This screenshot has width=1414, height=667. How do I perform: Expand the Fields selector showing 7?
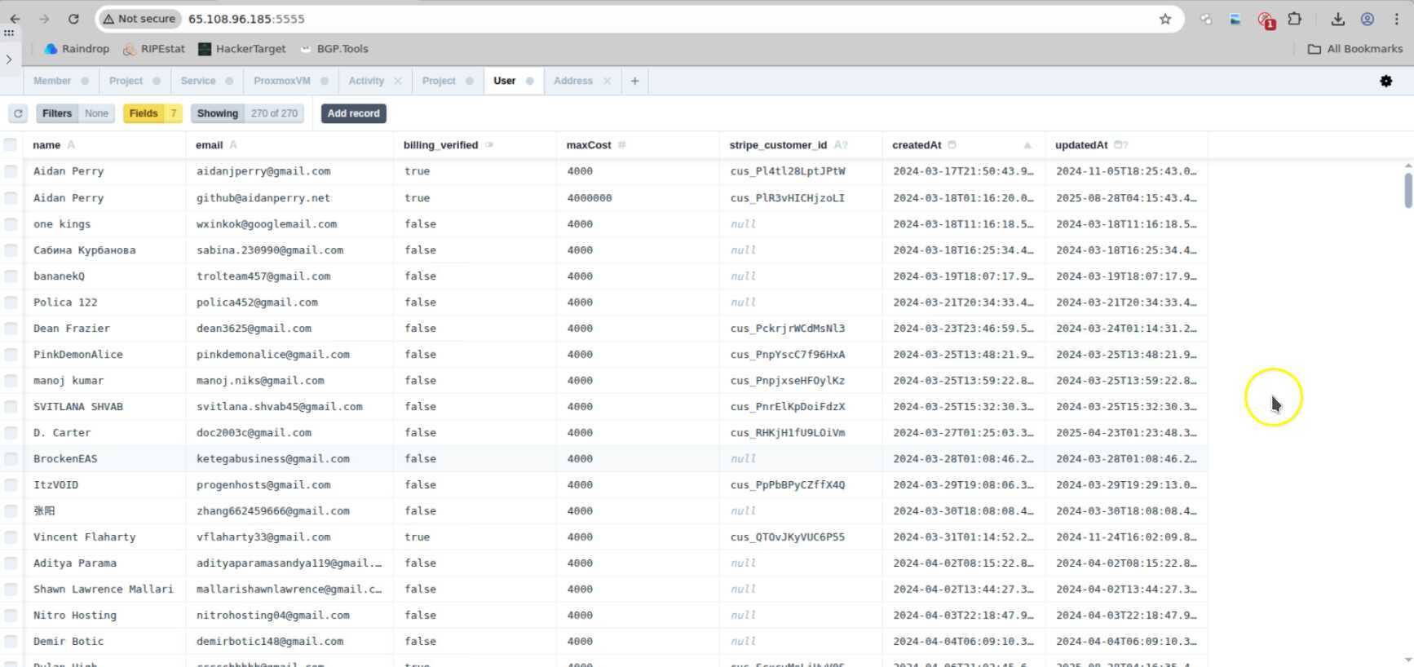click(152, 113)
